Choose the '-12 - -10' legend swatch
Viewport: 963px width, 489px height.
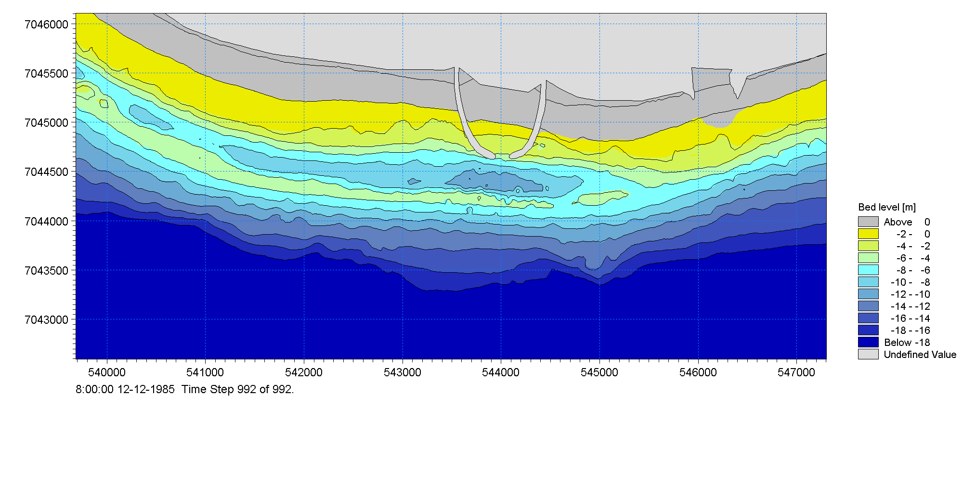click(x=868, y=294)
